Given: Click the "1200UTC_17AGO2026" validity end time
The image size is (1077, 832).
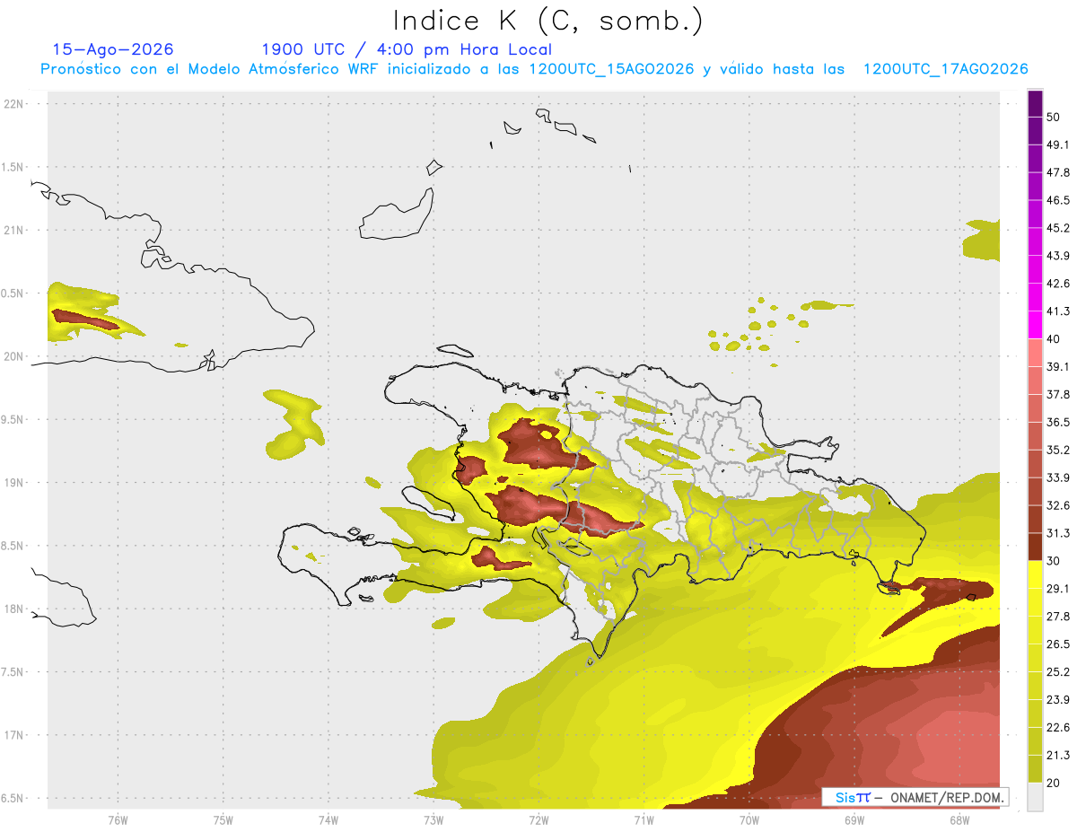Looking at the screenshot, I should point(945,69).
